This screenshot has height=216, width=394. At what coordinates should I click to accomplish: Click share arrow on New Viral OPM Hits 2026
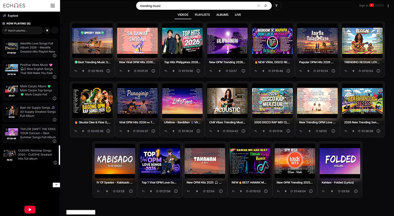tap(121, 71)
